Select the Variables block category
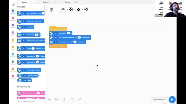Screen dimensions: 186x104 13,70
